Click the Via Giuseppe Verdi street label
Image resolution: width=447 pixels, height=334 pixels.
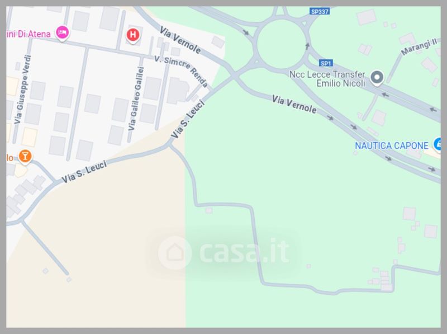(x=22, y=90)
